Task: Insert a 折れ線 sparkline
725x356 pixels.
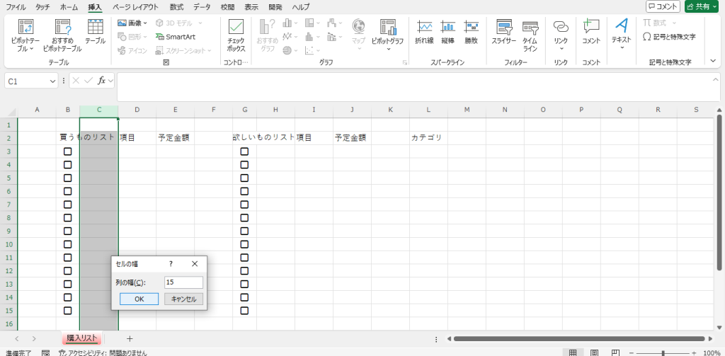Action: coord(425,28)
